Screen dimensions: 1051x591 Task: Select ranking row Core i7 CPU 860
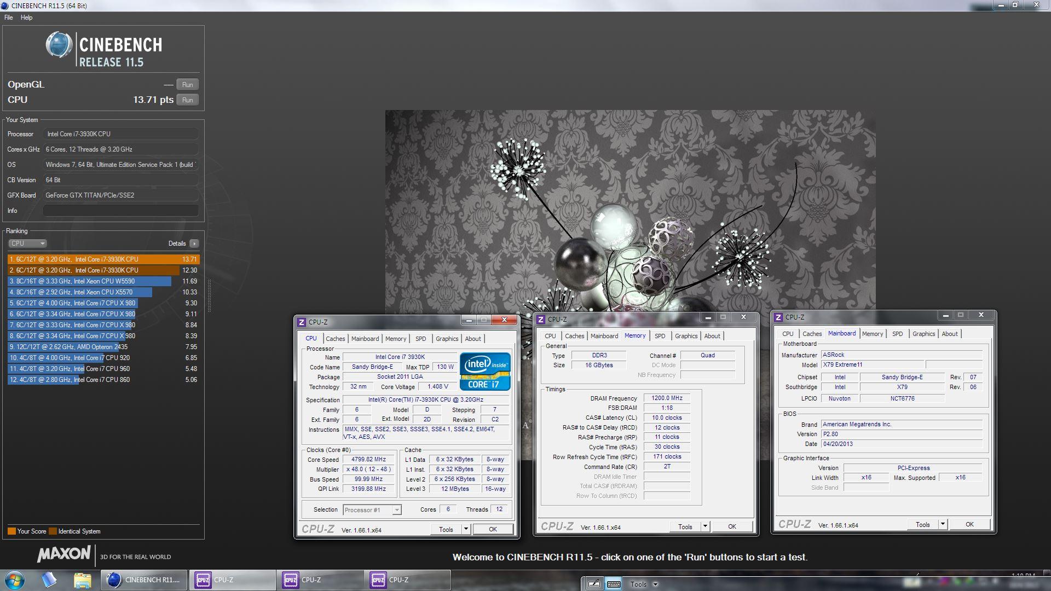tap(103, 380)
